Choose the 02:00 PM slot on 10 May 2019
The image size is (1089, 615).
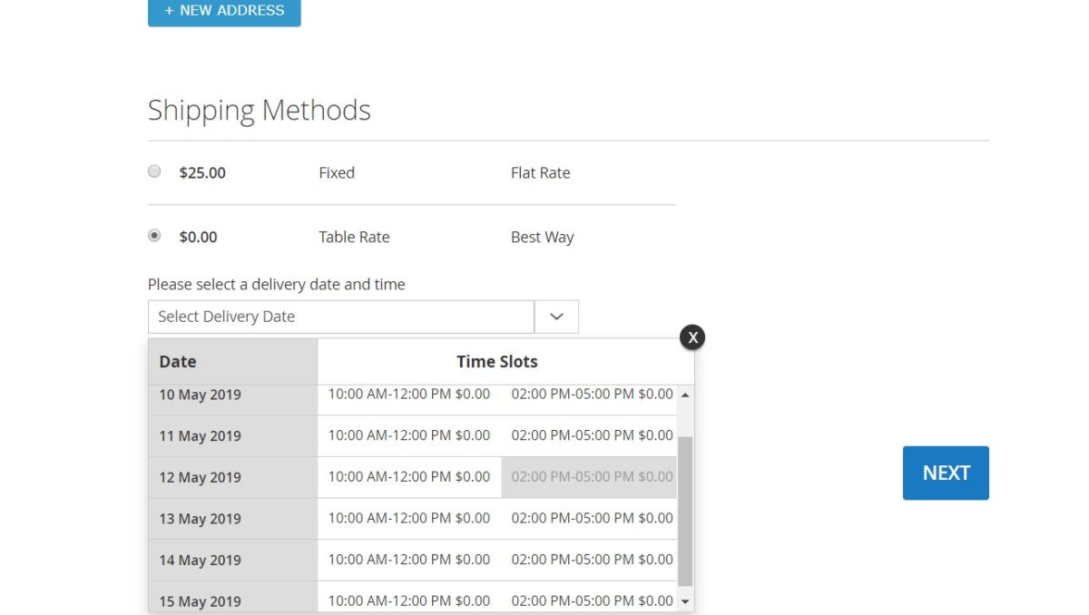click(x=590, y=394)
